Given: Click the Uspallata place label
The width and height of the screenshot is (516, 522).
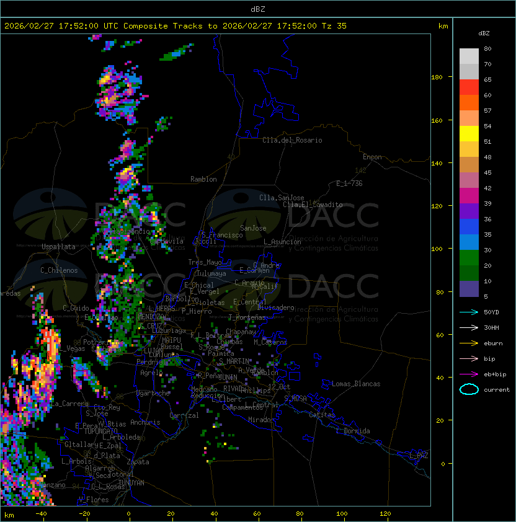Looking at the screenshot, I should pos(58,247).
